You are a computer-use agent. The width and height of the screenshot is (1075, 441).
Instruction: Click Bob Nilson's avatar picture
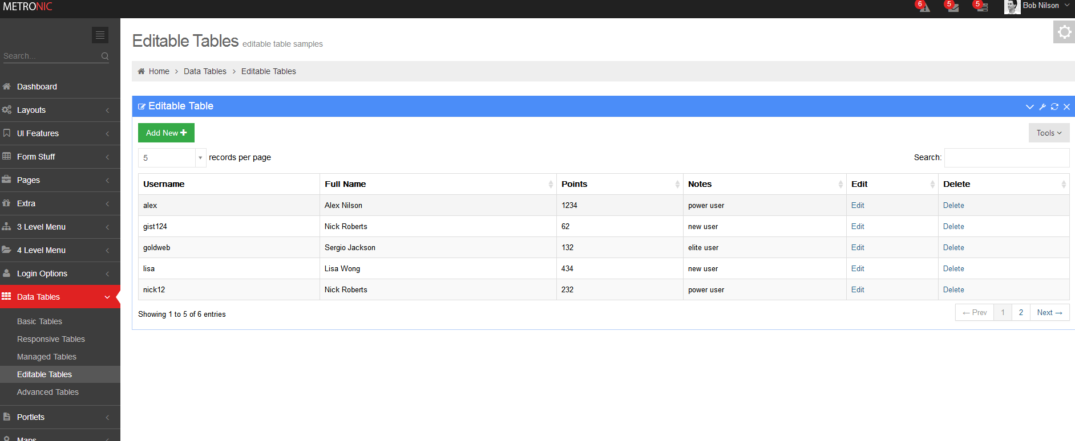click(x=1012, y=7)
